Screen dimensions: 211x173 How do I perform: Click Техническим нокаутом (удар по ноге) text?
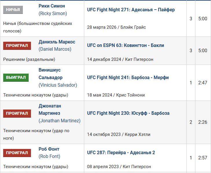coord(36,134)
